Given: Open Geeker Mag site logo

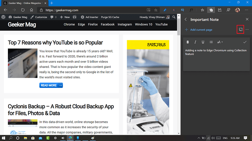Looking at the screenshot, I should 22,24.
